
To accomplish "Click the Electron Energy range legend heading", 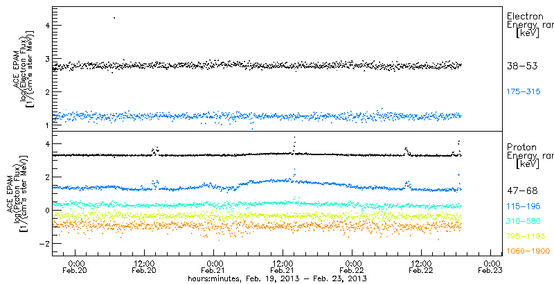I will tap(530, 26).
